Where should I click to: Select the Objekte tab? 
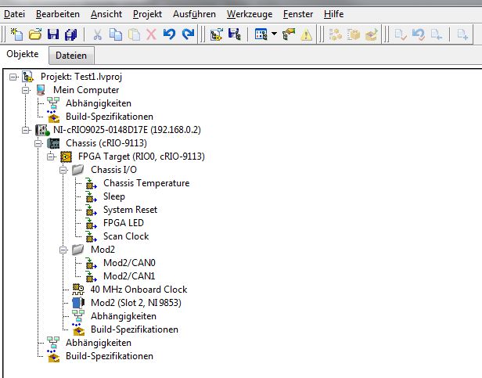click(23, 54)
